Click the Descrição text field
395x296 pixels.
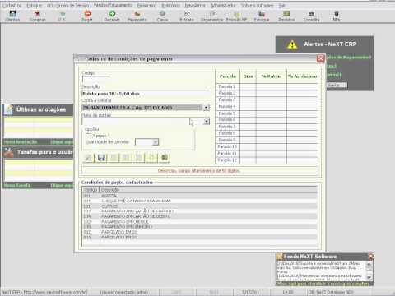(146, 94)
